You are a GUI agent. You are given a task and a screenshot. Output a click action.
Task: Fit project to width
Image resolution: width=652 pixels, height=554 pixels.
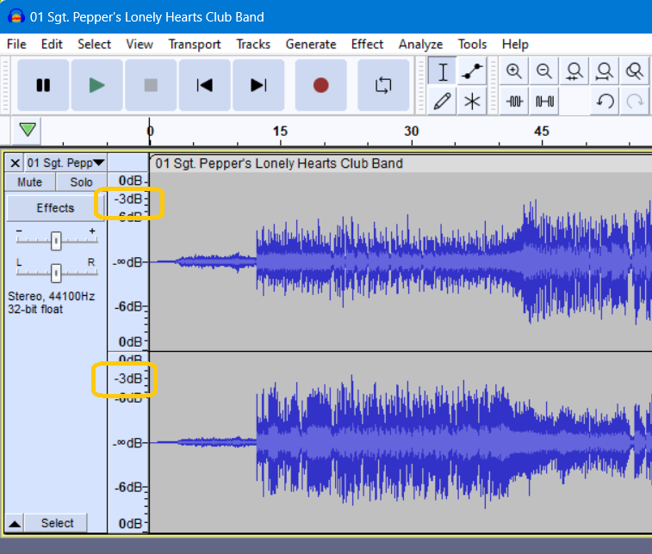(604, 71)
